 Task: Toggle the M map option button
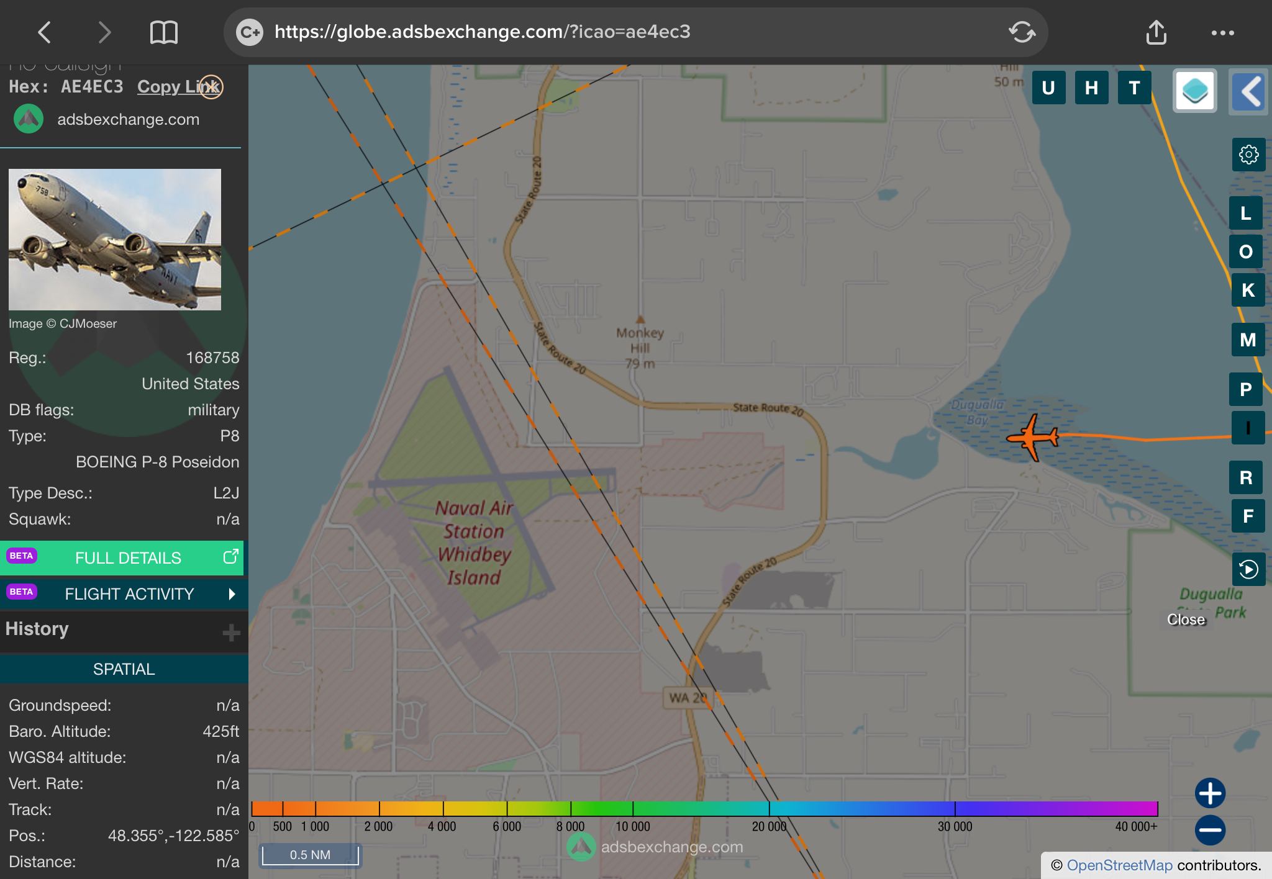point(1248,340)
